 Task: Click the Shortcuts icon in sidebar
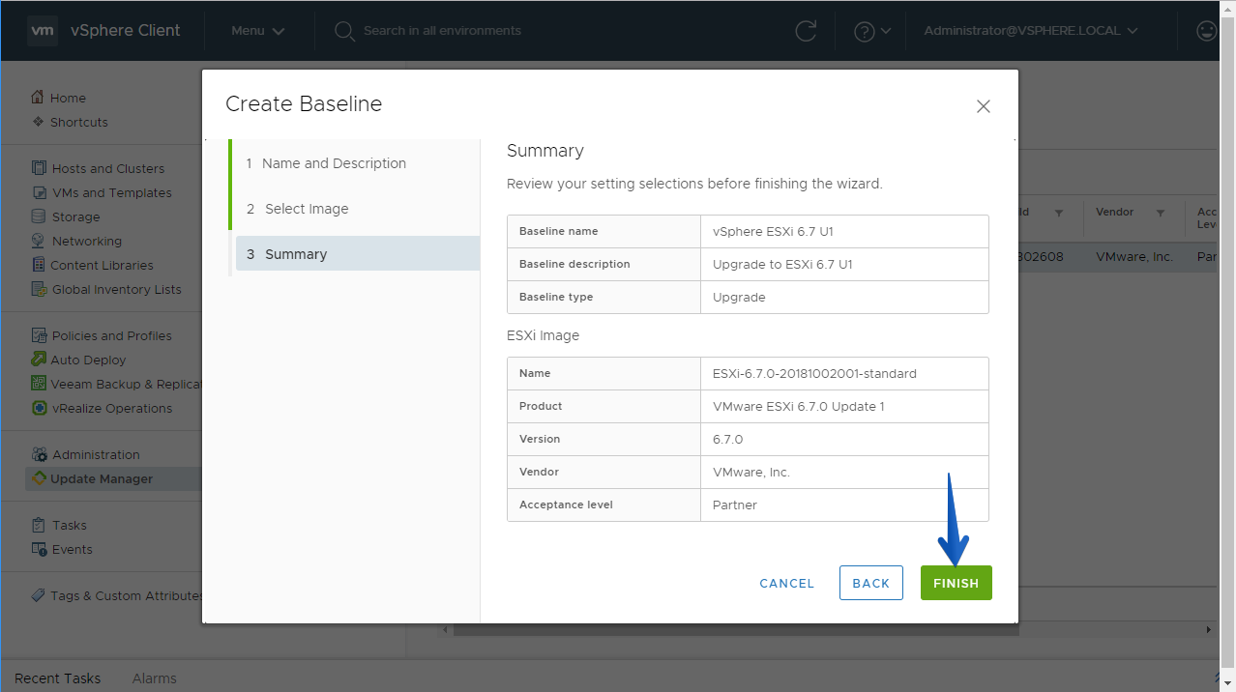point(38,122)
